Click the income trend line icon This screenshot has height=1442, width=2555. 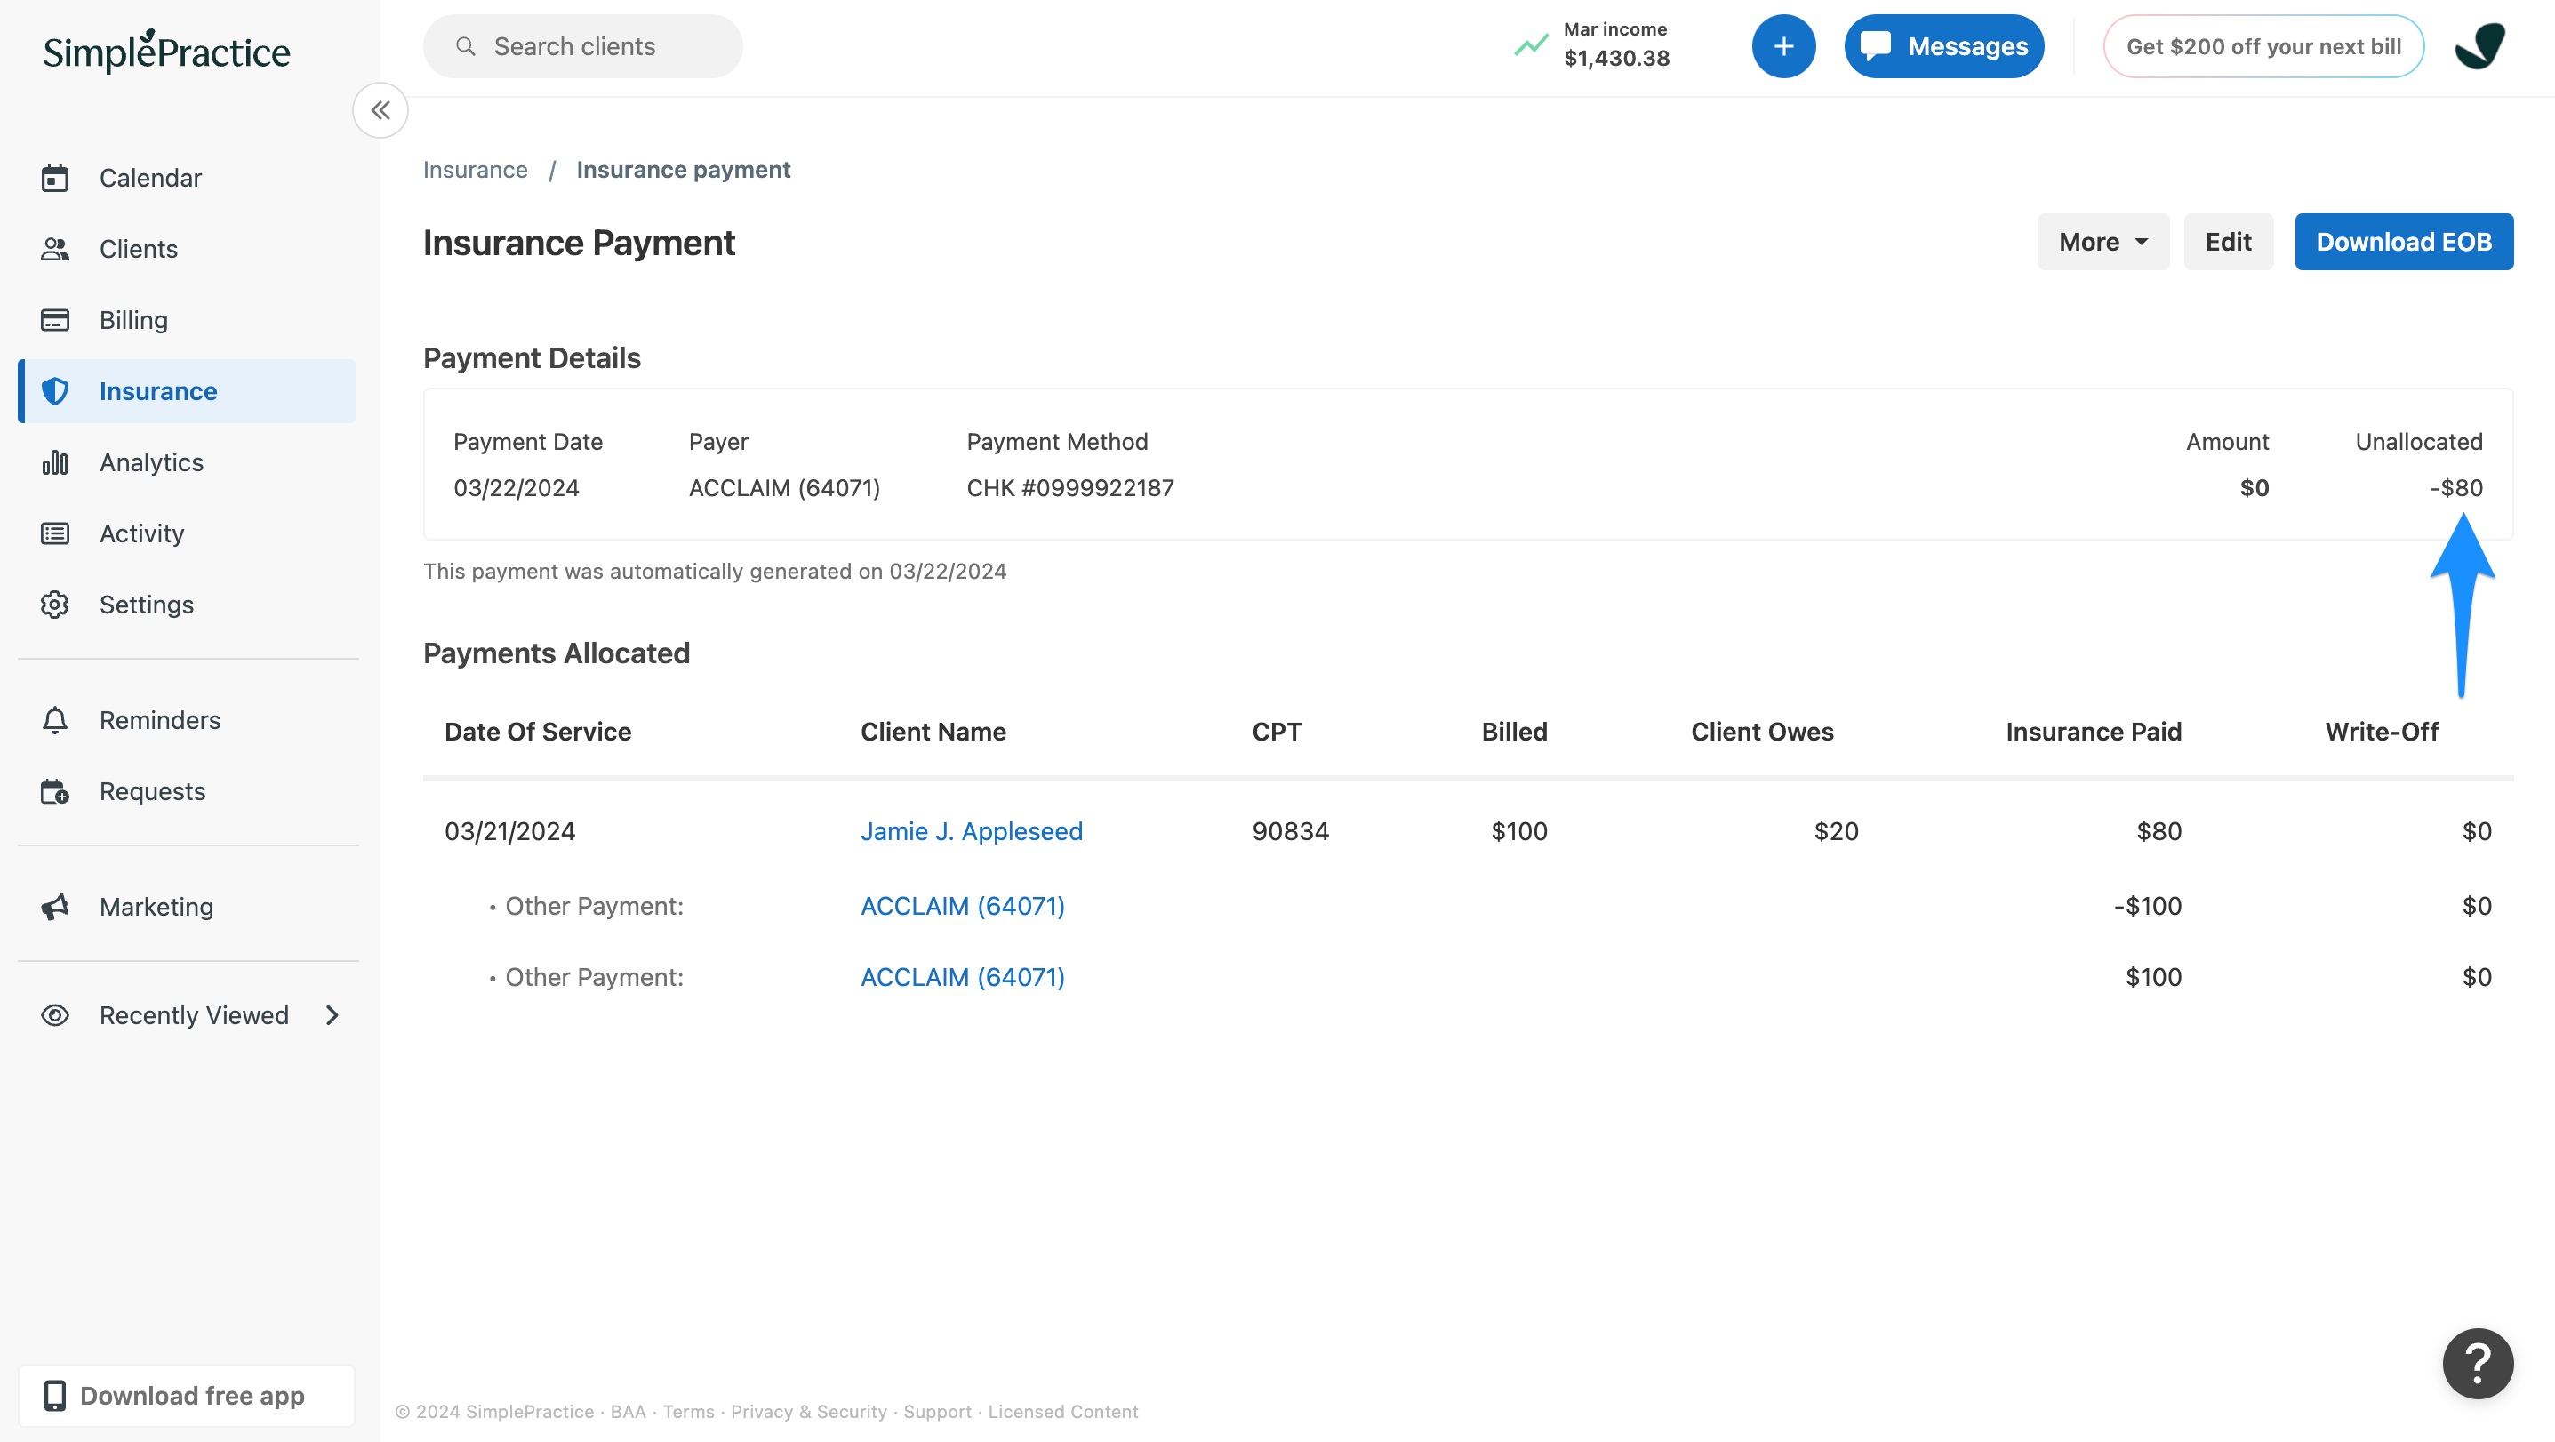pos(1530,45)
